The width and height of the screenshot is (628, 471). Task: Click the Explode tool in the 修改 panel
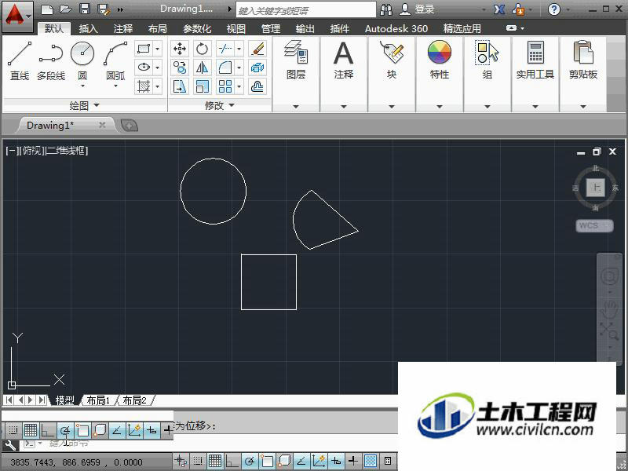(x=257, y=68)
